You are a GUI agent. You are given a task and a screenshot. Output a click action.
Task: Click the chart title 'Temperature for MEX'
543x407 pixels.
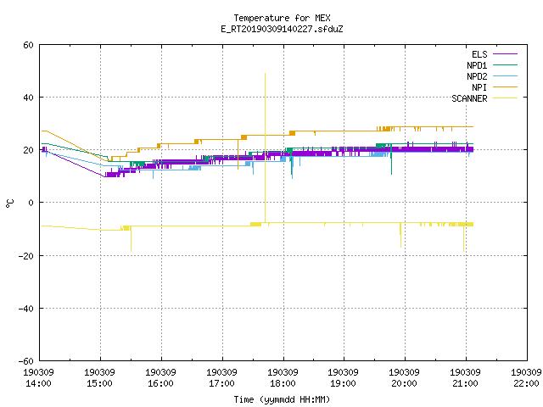click(282, 18)
